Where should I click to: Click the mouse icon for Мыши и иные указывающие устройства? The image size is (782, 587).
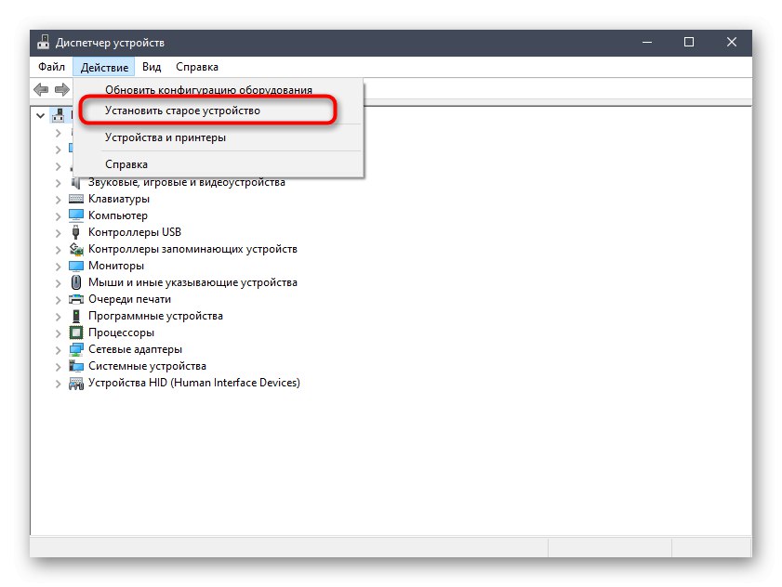(76, 282)
